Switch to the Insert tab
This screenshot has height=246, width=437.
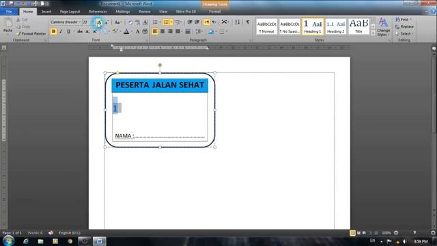click(46, 12)
